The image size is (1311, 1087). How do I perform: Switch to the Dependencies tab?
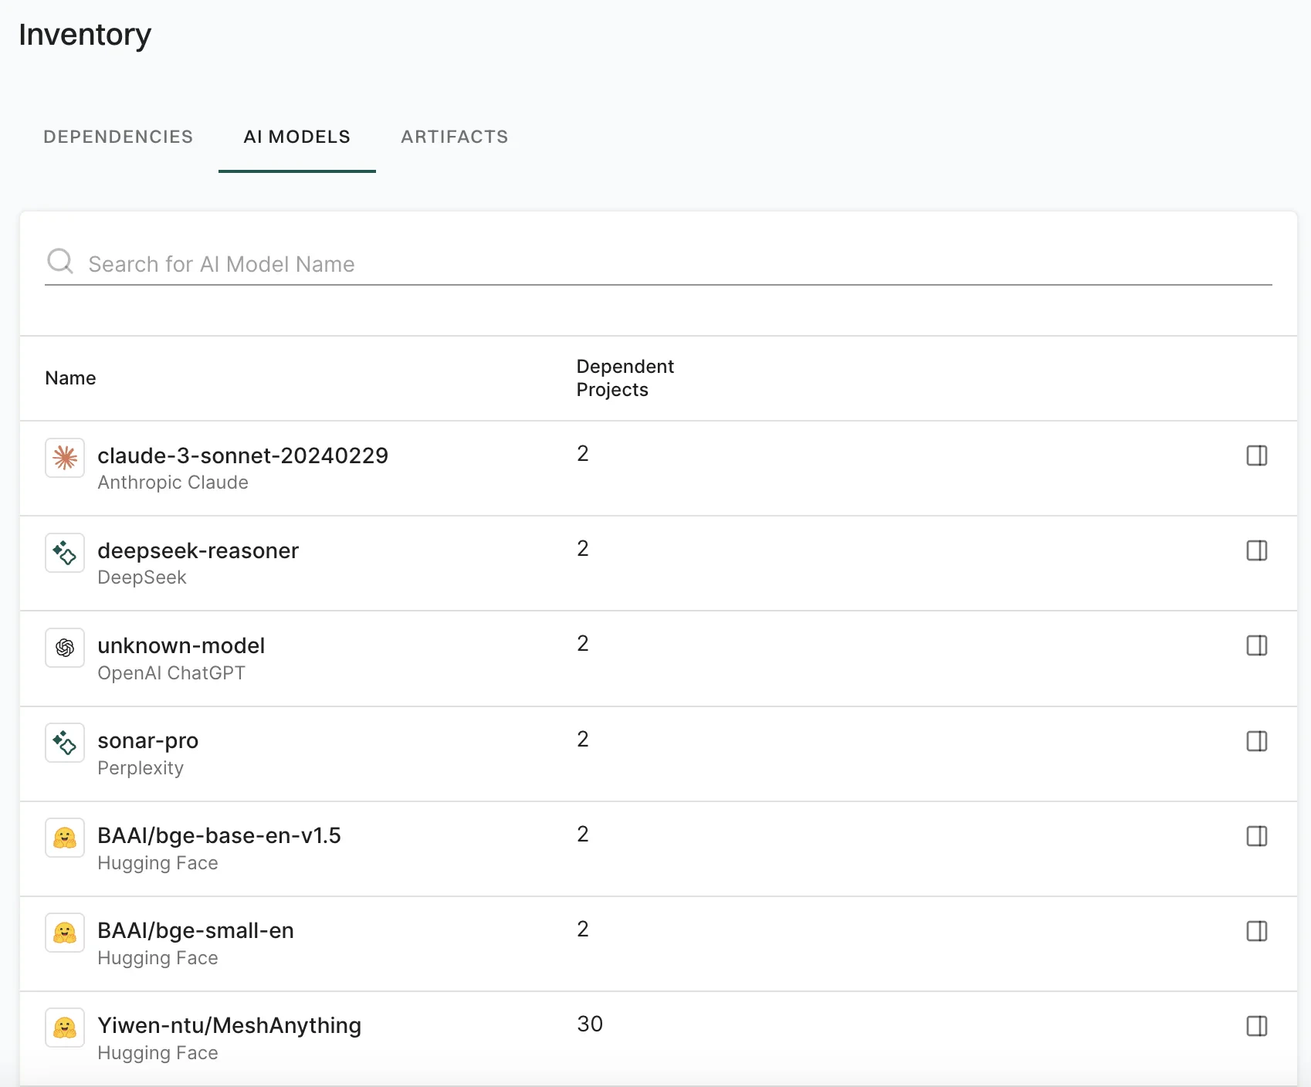pyautogui.click(x=118, y=137)
